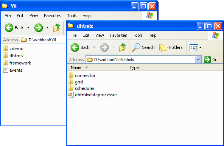Image resolution: width=224 pixels, height=146 pixels.
Task: Open Search in dhtmlx window toolbar
Action: click(x=143, y=47)
